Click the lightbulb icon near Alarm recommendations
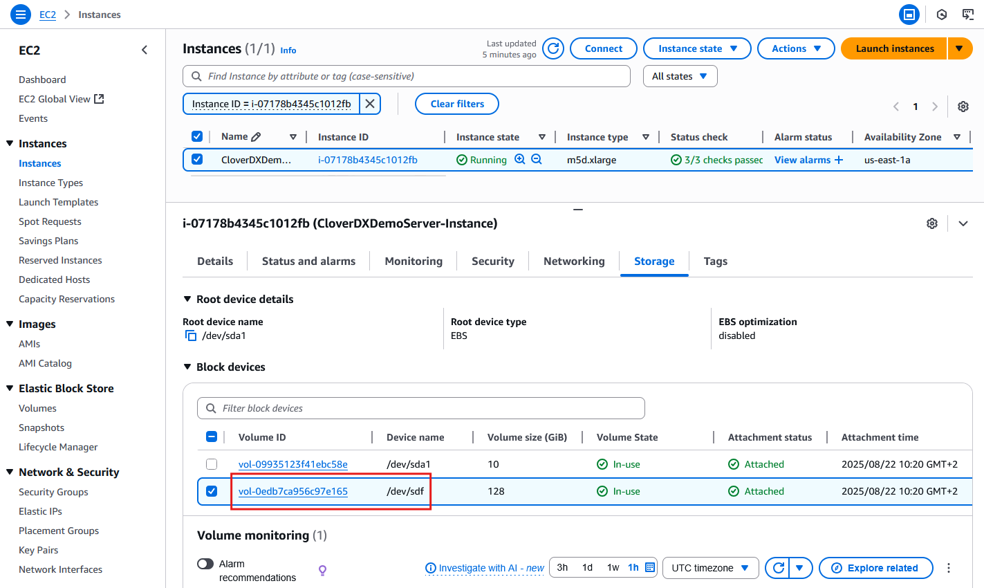 pos(322,569)
